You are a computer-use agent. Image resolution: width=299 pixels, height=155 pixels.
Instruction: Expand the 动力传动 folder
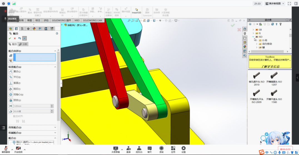[257, 44]
